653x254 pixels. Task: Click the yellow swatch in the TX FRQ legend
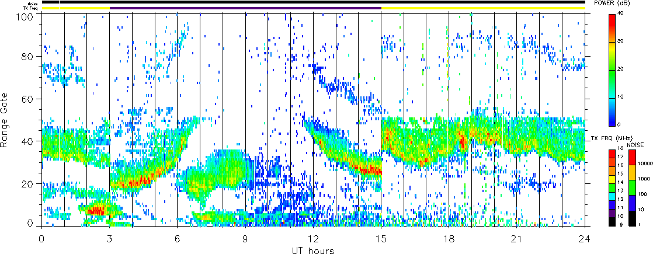click(x=612, y=179)
